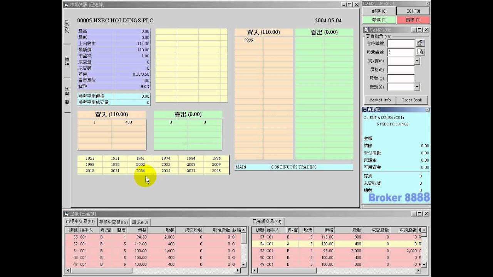Click the Order Book button
The width and height of the screenshot is (493, 277).
pos(412,100)
